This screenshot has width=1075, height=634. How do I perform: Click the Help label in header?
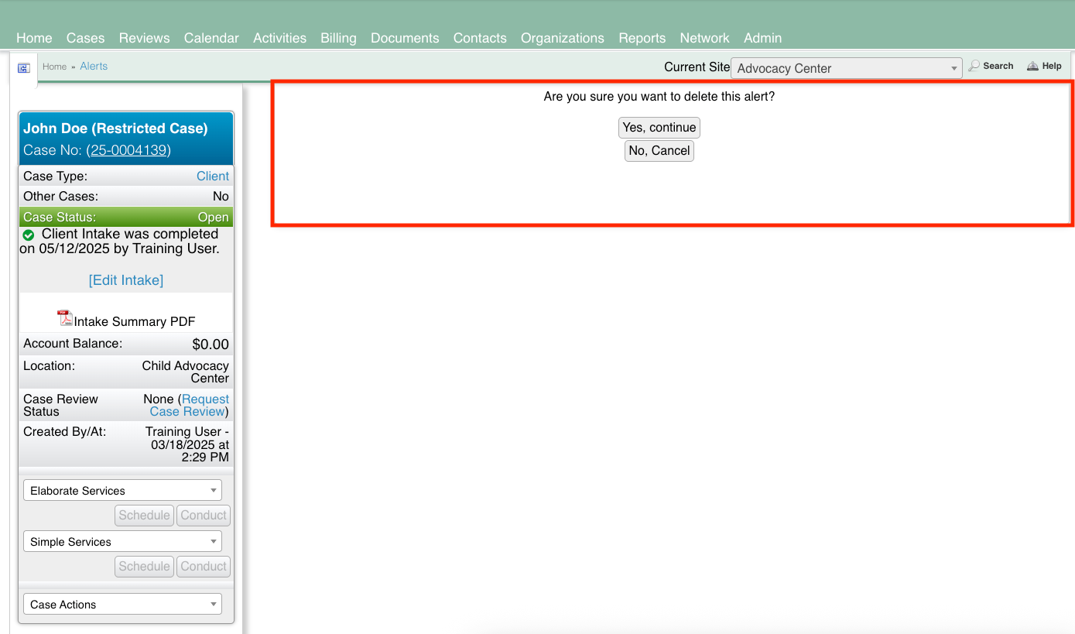point(1052,67)
